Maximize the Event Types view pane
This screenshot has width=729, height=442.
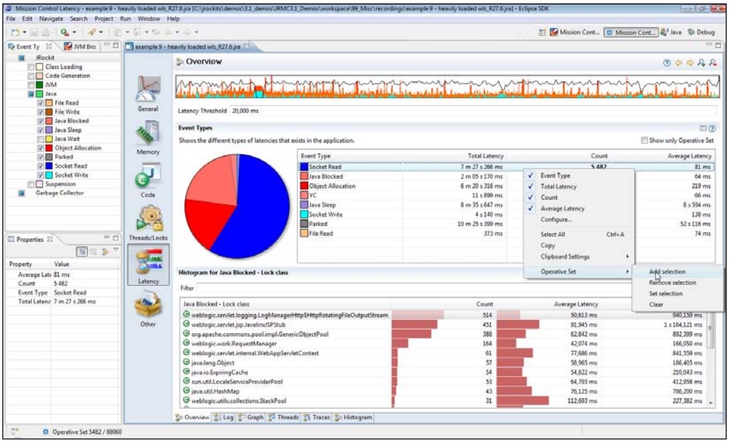(x=116, y=46)
